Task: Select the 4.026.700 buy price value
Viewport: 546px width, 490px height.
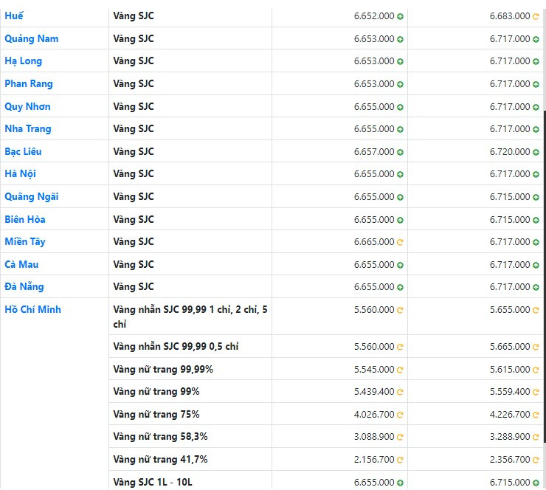Action: 374,415
